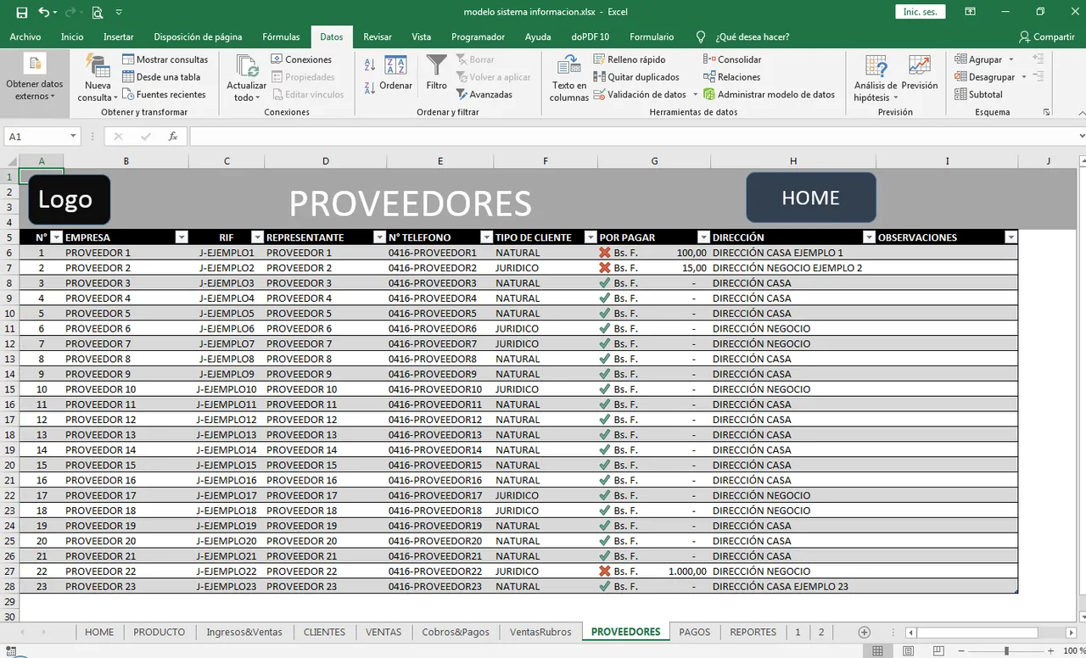
Task: Click Actualizar todo icon
Action: [x=247, y=68]
